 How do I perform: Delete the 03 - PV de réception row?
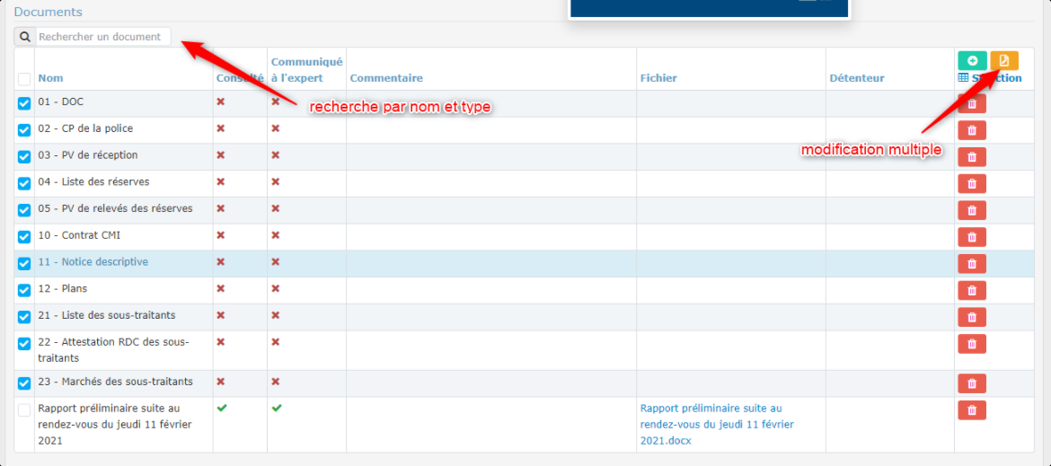[x=971, y=157]
